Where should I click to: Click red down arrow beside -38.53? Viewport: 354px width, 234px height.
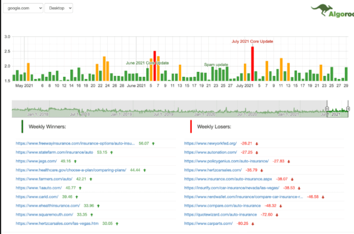pos(299,188)
